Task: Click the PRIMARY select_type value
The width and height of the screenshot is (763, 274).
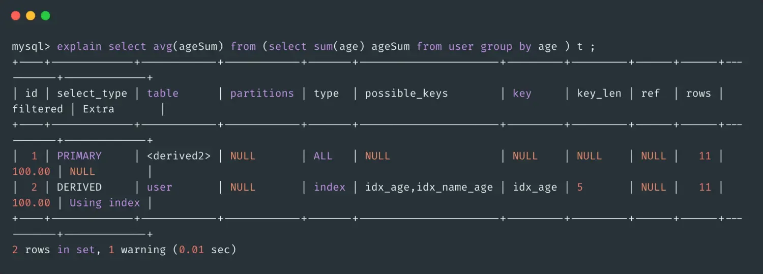Action: pos(79,156)
